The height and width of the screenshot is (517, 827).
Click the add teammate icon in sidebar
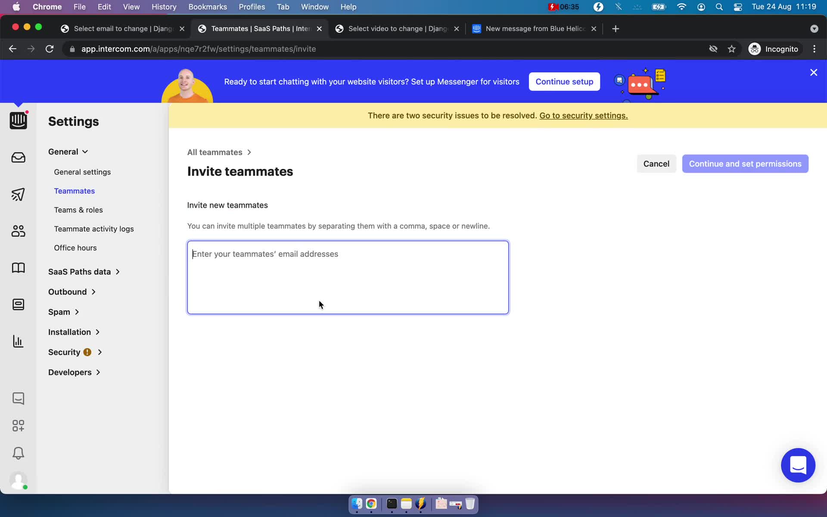(x=18, y=425)
